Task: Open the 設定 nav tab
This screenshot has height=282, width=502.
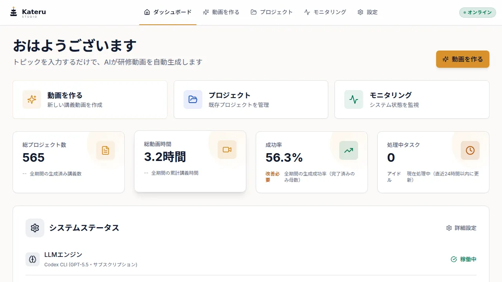Action: [367, 12]
